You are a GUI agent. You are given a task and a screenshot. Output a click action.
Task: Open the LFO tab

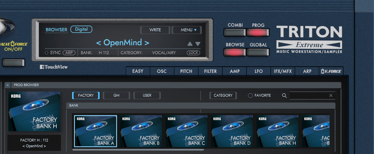(259, 71)
